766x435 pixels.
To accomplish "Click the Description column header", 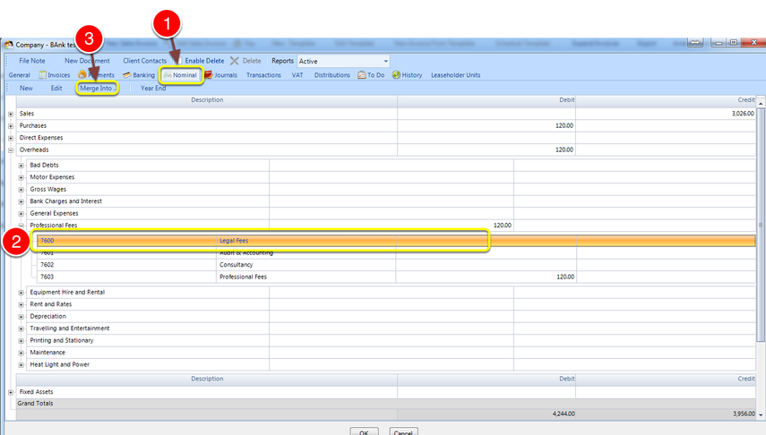I will (207, 100).
